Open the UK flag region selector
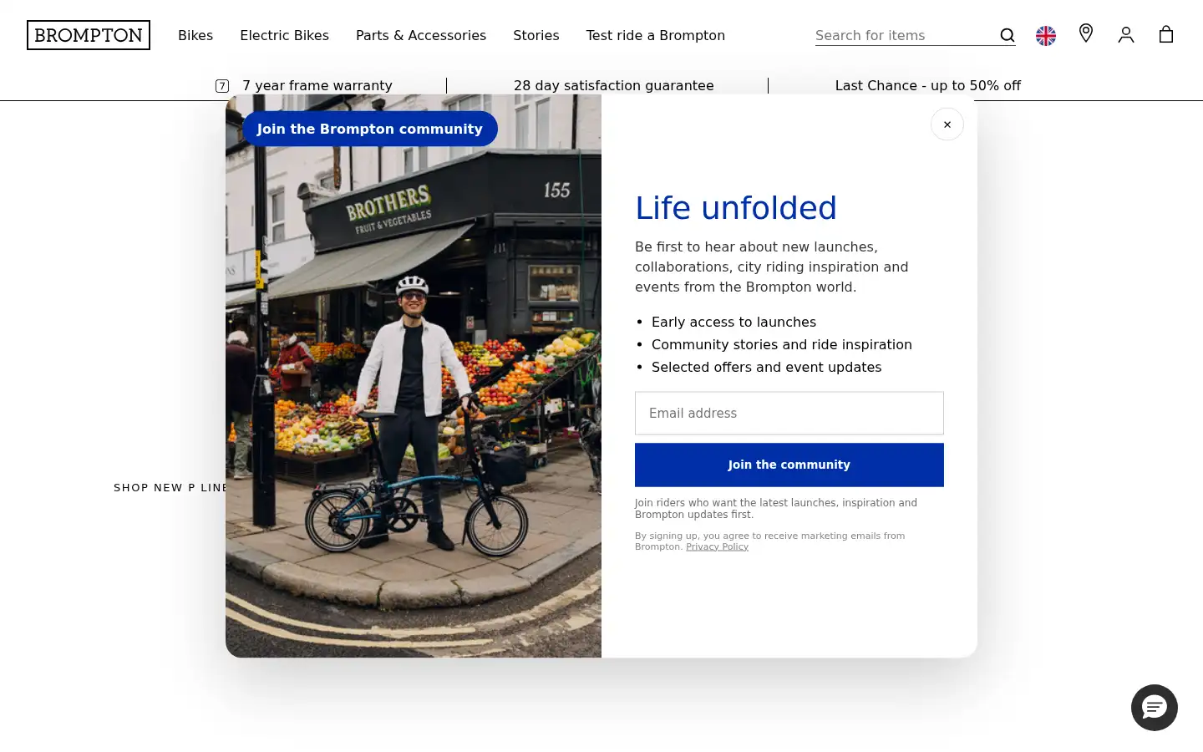This screenshot has width=1203, height=752. (1046, 35)
